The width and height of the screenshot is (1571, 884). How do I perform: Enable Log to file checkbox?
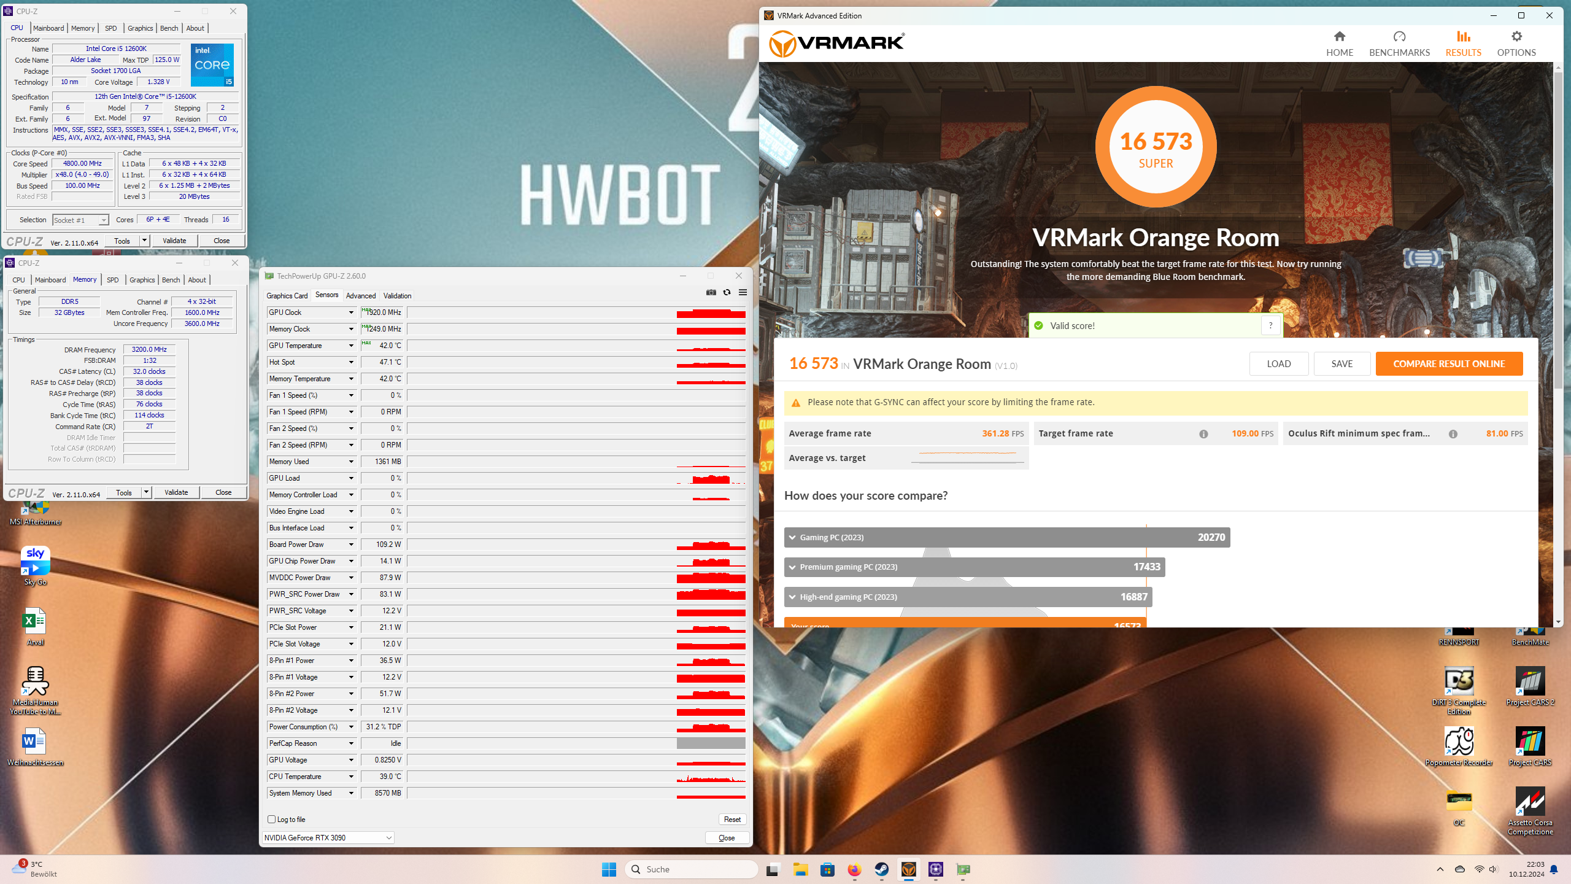click(x=271, y=819)
